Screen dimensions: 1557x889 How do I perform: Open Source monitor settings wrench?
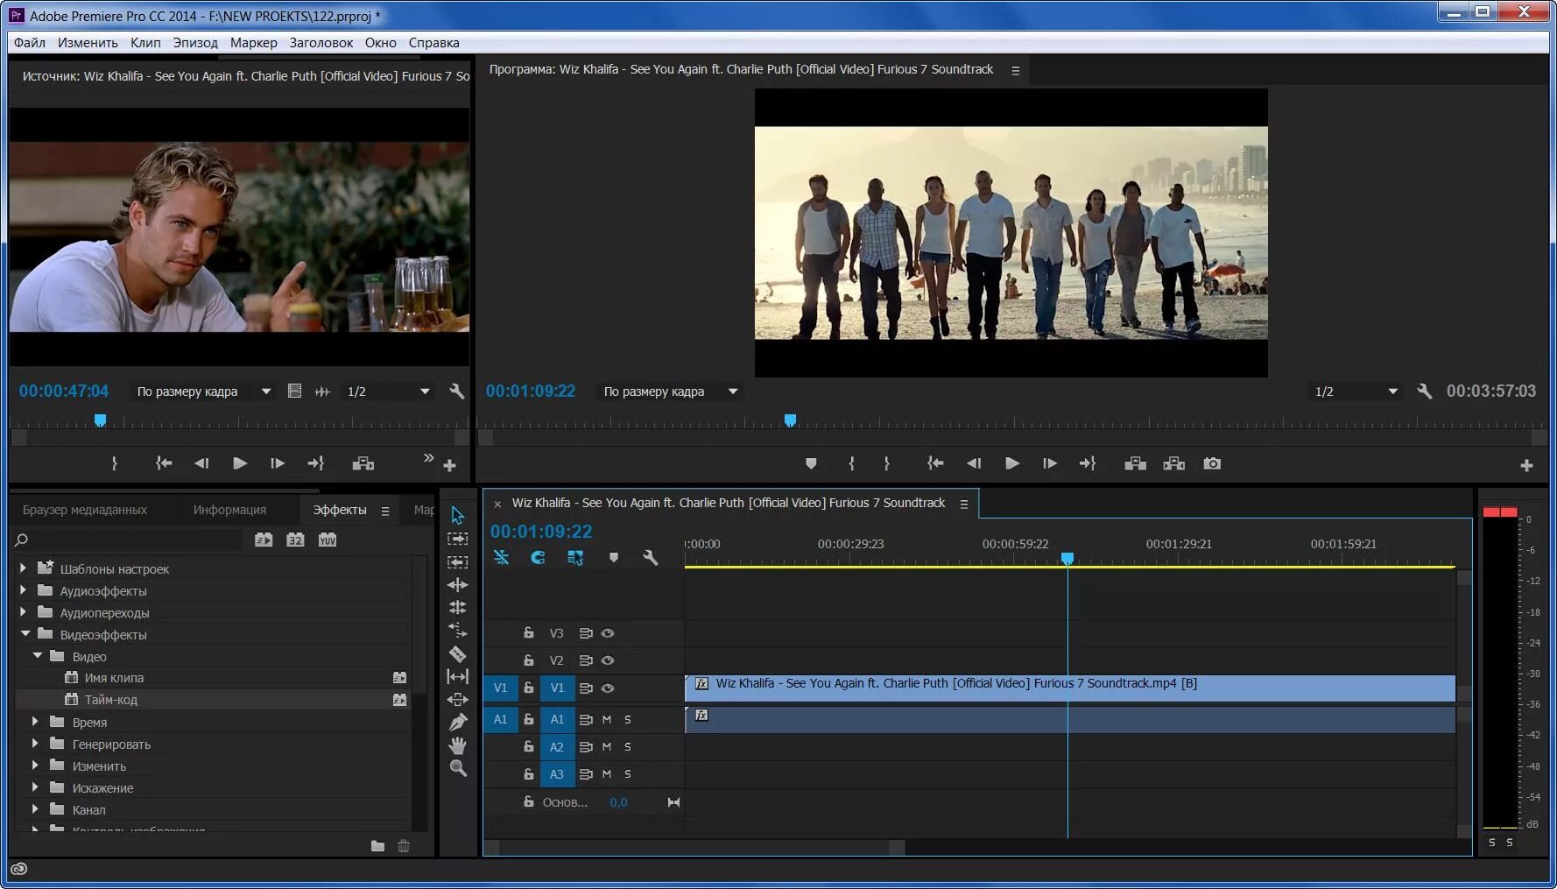tap(456, 392)
